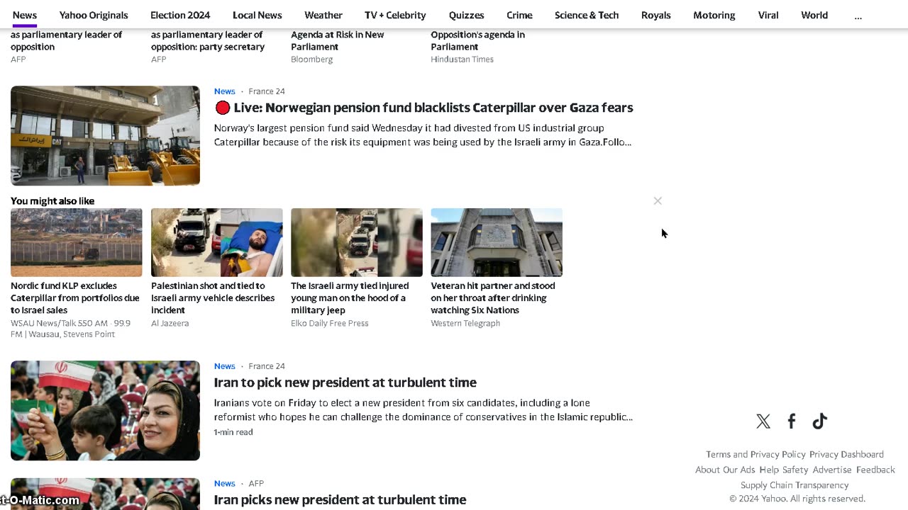Open 'Agenda at Risk in New Parliament' Bloomberg story

[338, 40]
